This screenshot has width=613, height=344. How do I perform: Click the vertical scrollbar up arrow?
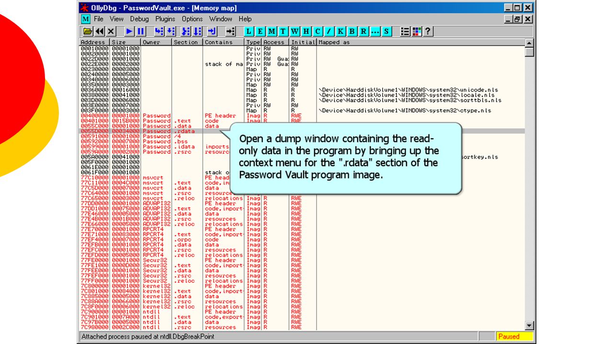529,43
